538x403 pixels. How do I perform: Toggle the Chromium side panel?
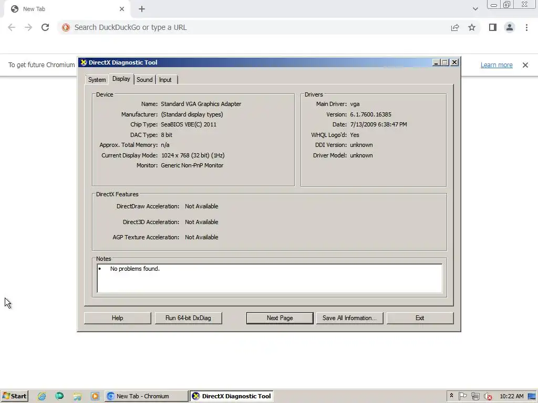click(x=493, y=27)
